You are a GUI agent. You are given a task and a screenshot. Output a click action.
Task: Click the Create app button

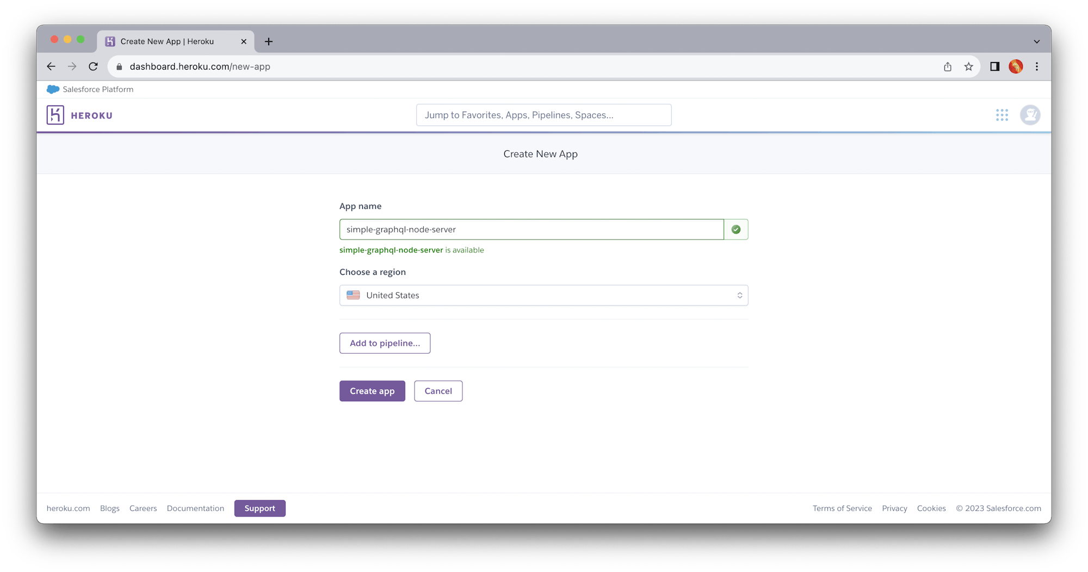tap(372, 391)
